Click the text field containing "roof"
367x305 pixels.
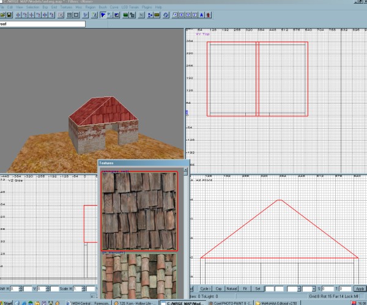(x=43, y=24)
